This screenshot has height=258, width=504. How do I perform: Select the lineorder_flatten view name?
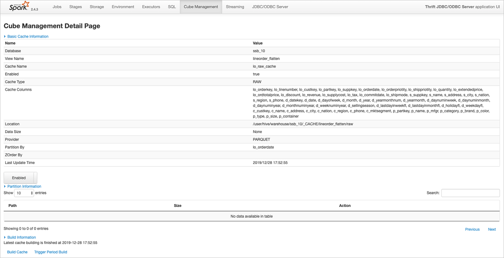[266, 58]
